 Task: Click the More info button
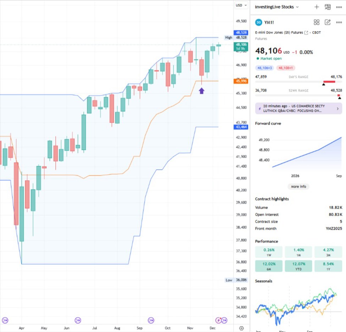[298, 186]
